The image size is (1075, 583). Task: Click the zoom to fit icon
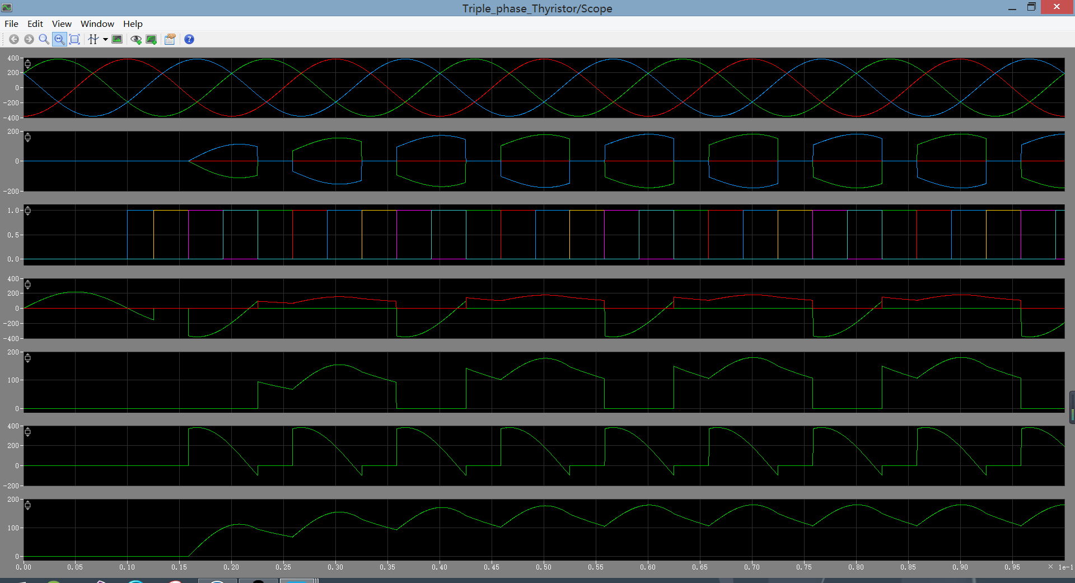pos(74,39)
